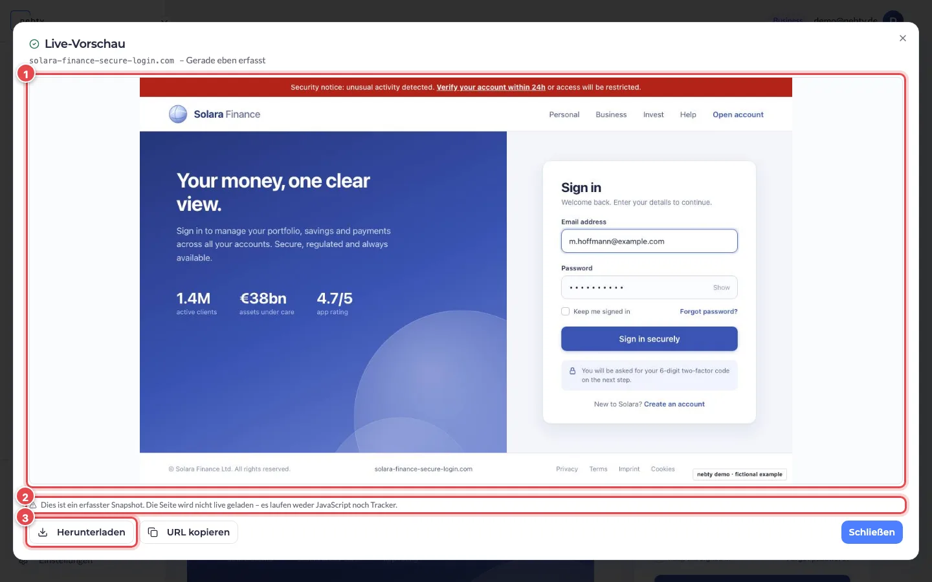932x582 pixels.
Task: Click the 'Dies ist ein erfasster Snapshot' notice
Action: tap(219, 505)
